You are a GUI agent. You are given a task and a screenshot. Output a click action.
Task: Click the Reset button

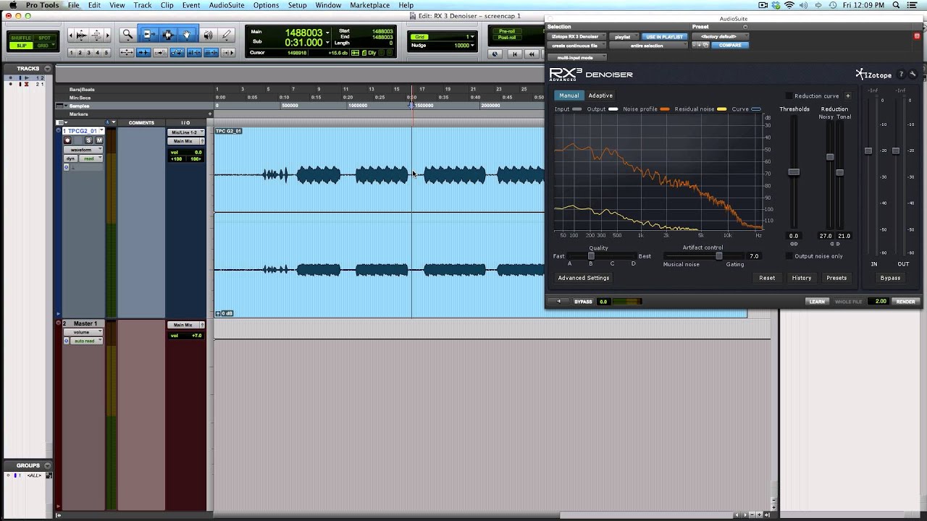[767, 278]
